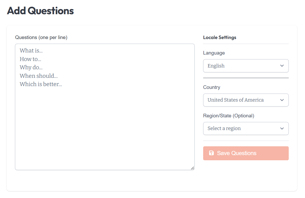This screenshot has width=305, height=198.
Task: Click the floppy disk save icon
Action: 211,153
